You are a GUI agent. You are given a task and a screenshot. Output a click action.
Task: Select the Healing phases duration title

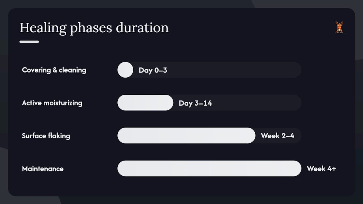click(x=94, y=28)
